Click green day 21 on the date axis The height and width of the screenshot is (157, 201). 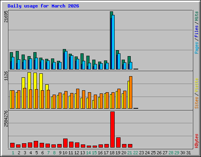(x=130, y=153)
